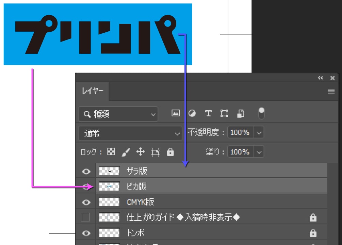Show the 仕上がりガイド layer
The width and height of the screenshot is (342, 245).
coord(86,217)
